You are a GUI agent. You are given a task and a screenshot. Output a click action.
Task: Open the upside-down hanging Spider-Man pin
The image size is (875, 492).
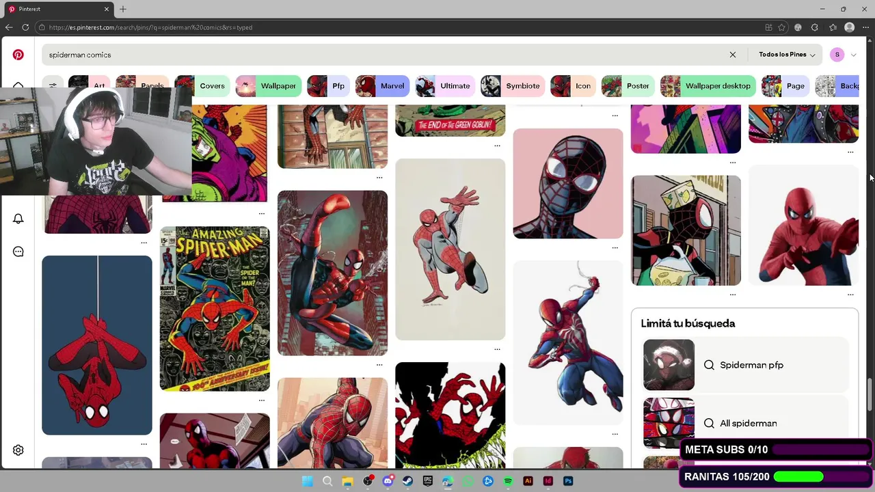(x=97, y=345)
